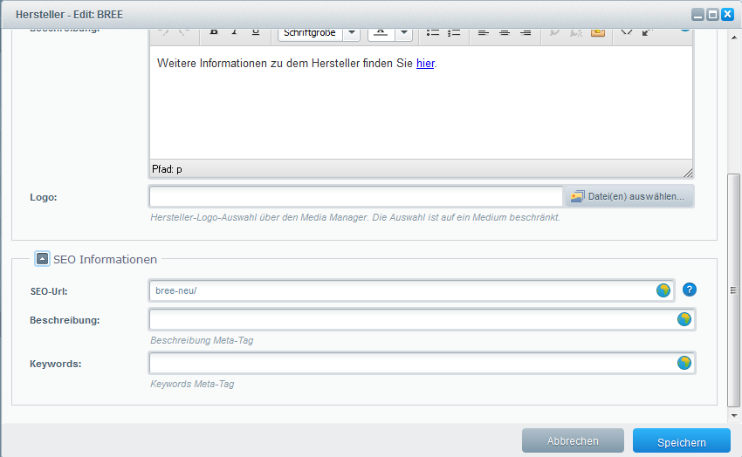Collapse the SEO Informationen section
742x457 pixels.
(42, 259)
